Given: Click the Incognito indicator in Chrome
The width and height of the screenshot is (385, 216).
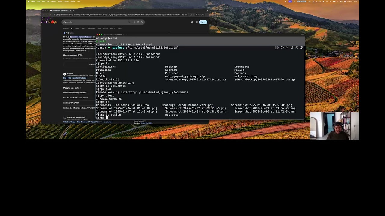Looking at the screenshot, I should pos(200,15).
